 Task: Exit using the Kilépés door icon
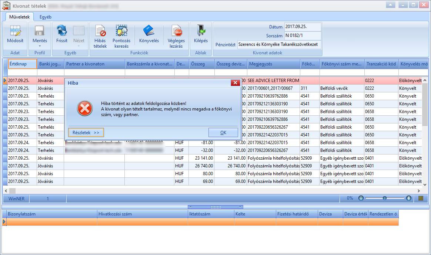(x=201, y=31)
